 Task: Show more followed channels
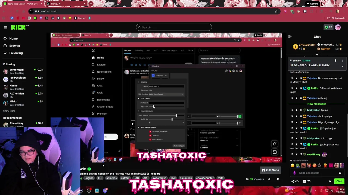[x=9, y=111]
